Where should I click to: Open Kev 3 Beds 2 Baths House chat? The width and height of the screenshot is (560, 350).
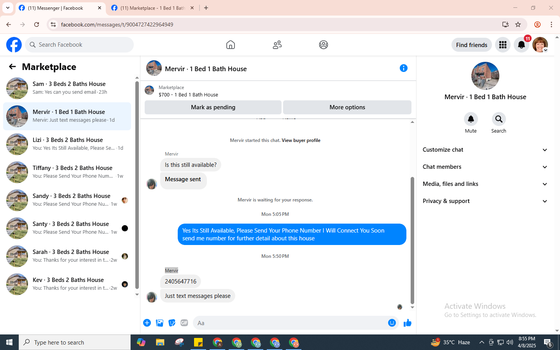click(67, 284)
